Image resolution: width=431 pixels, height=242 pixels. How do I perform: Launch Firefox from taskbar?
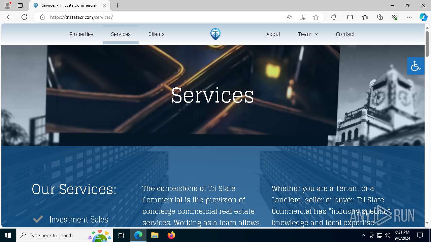[171, 235]
